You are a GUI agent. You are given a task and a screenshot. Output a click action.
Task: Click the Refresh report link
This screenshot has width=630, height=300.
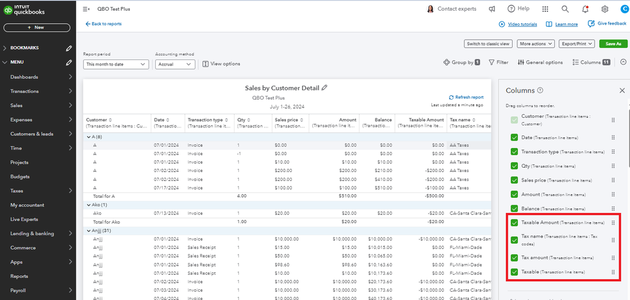coord(466,97)
